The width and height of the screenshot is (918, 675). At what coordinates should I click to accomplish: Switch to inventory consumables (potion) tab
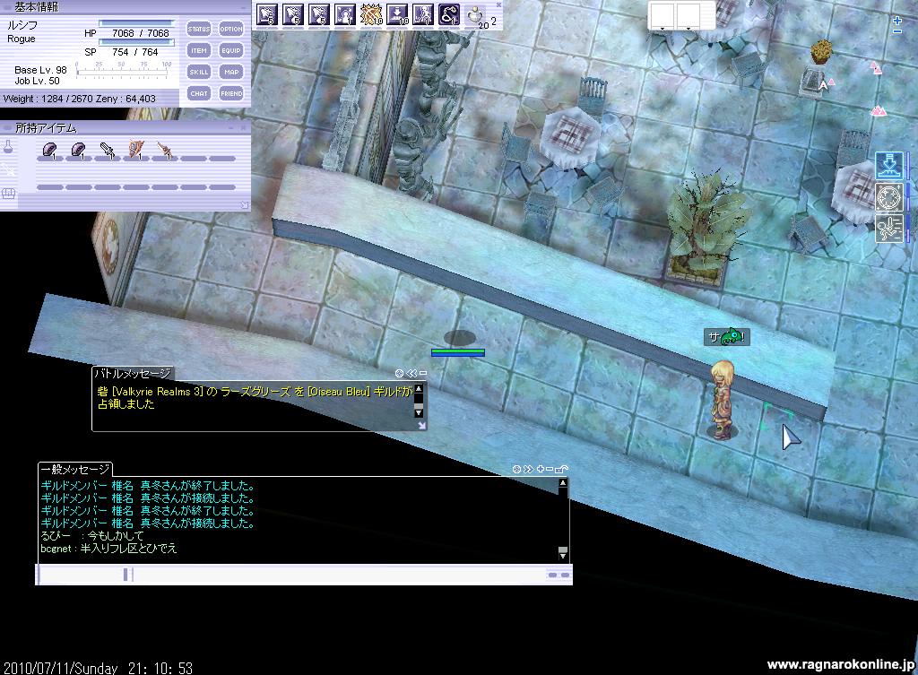pyautogui.click(x=8, y=147)
